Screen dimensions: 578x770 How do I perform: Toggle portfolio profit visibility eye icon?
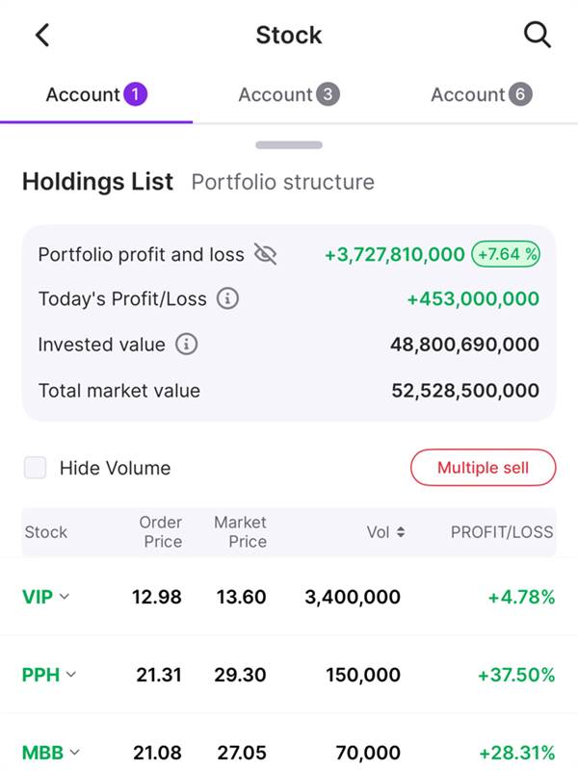(x=265, y=254)
